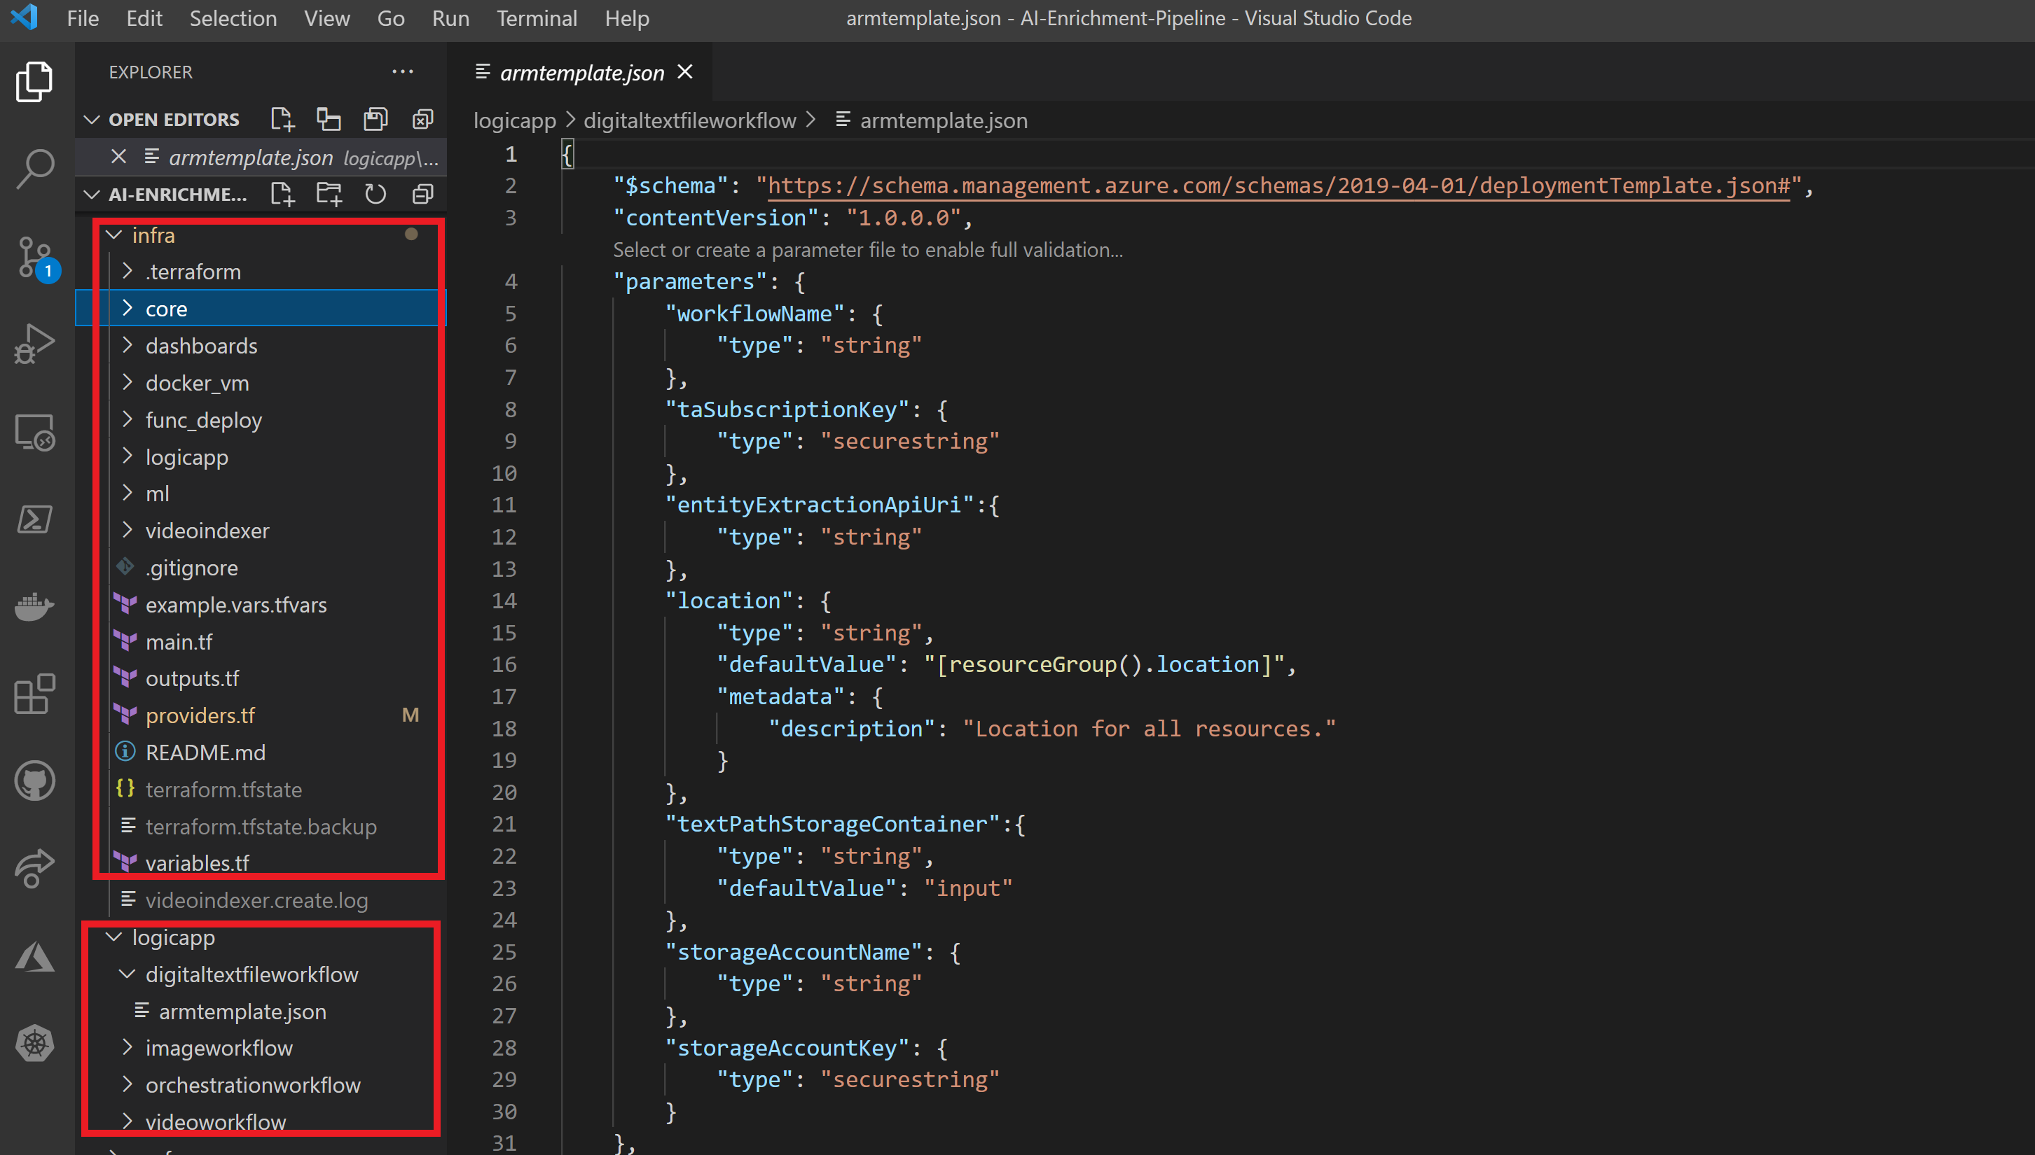2035x1155 pixels.
Task: Open the Help menu
Action: [x=626, y=17]
